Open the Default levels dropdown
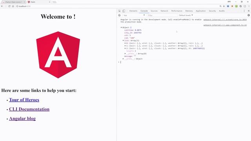This screenshot has height=141, width=251. [x=186, y=15]
